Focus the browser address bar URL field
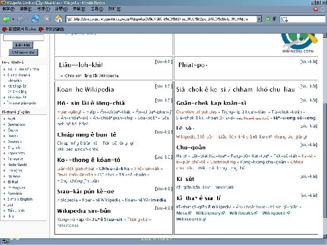Image resolution: width=327 pixels, height=245 pixels. [164, 19]
